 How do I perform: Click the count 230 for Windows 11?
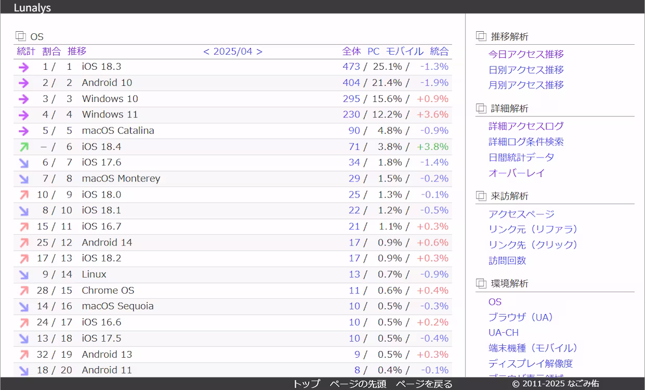pyautogui.click(x=351, y=114)
